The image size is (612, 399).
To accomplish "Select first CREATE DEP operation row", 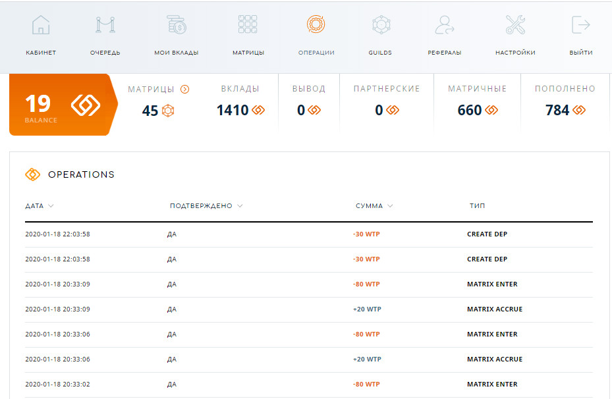I will (309, 234).
